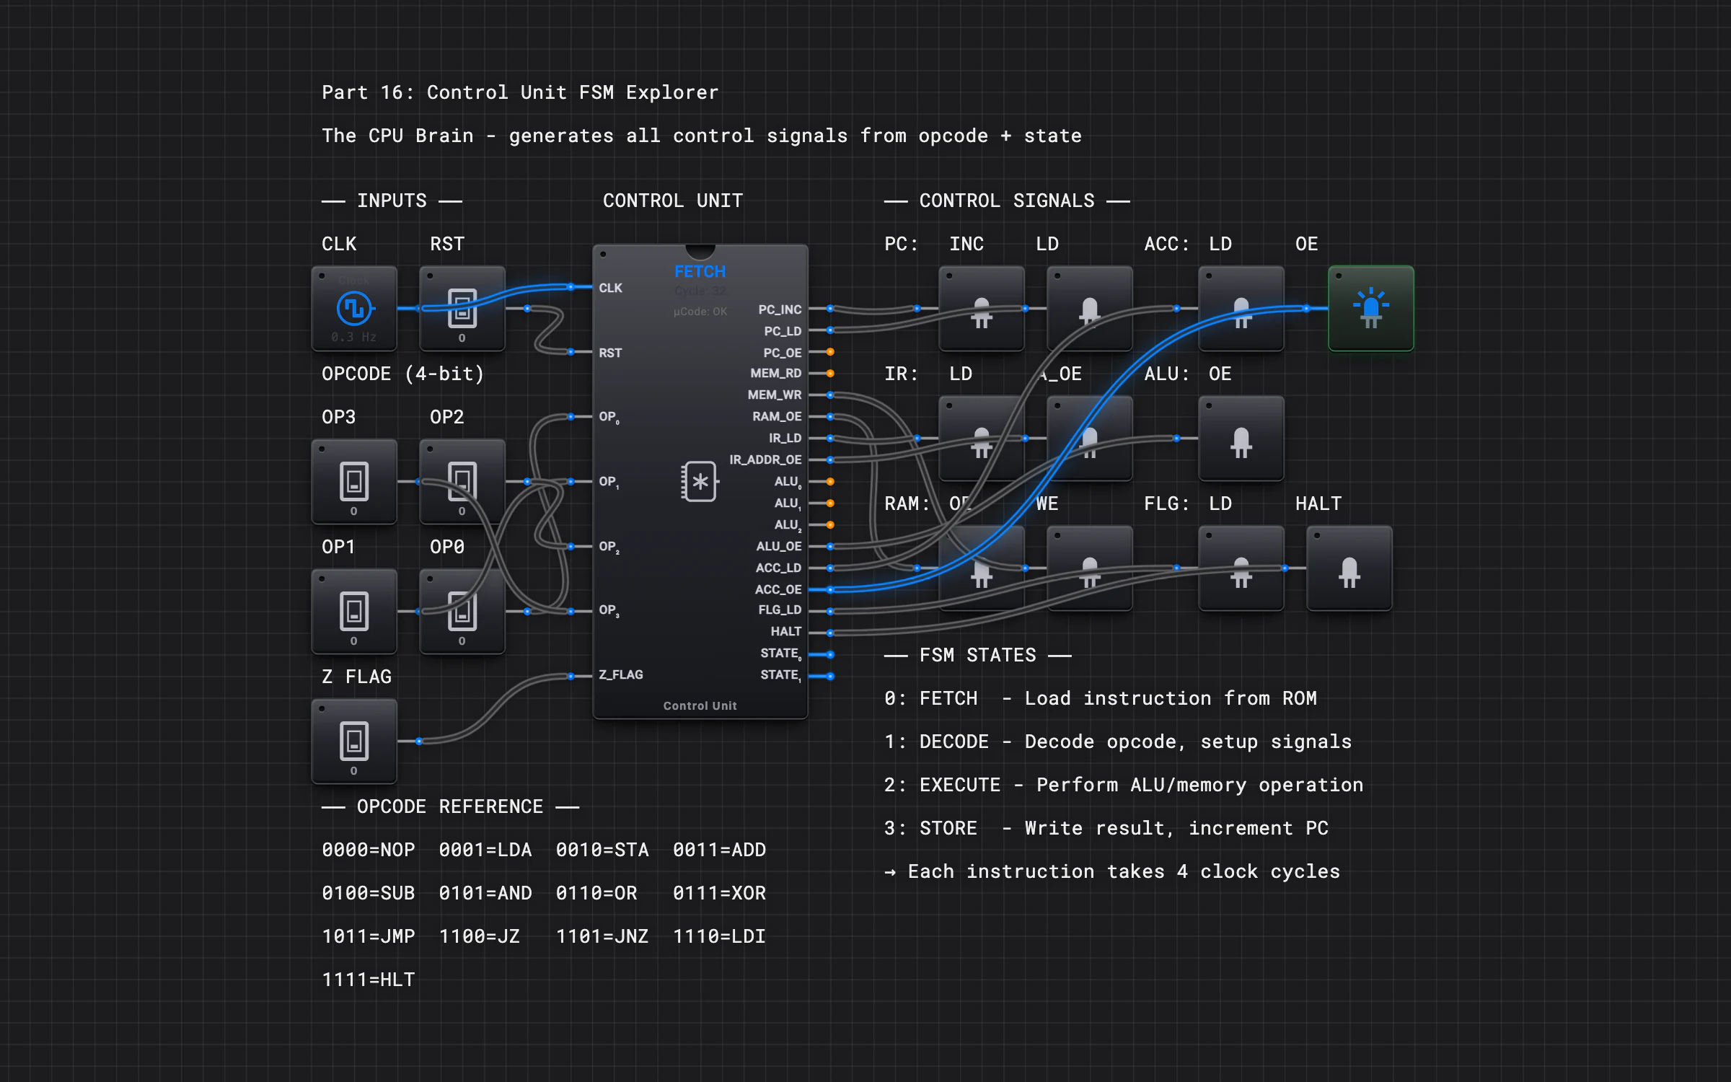1731x1082 pixels.
Task: Select the RAM OE indicator LED
Action: coord(982,568)
